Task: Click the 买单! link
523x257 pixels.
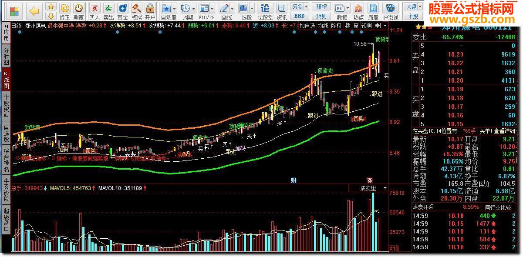Action: tap(485, 130)
